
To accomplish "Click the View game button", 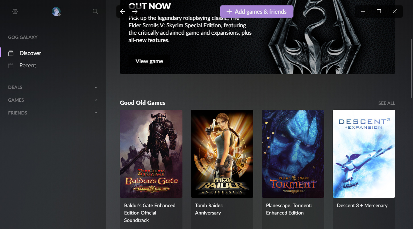I will [x=149, y=61].
